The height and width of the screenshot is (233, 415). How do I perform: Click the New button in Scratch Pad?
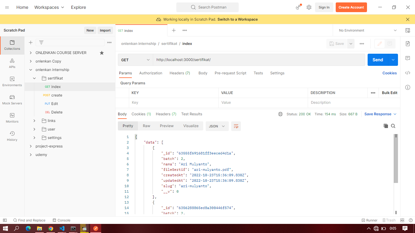point(90,30)
